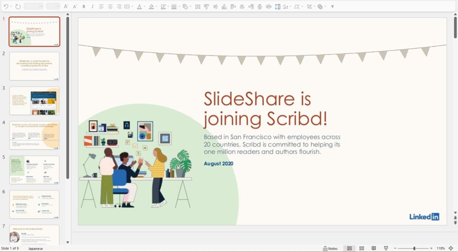Switch to Slide Sorter view
Viewport: 458px width, 252px height.
coord(361,248)
